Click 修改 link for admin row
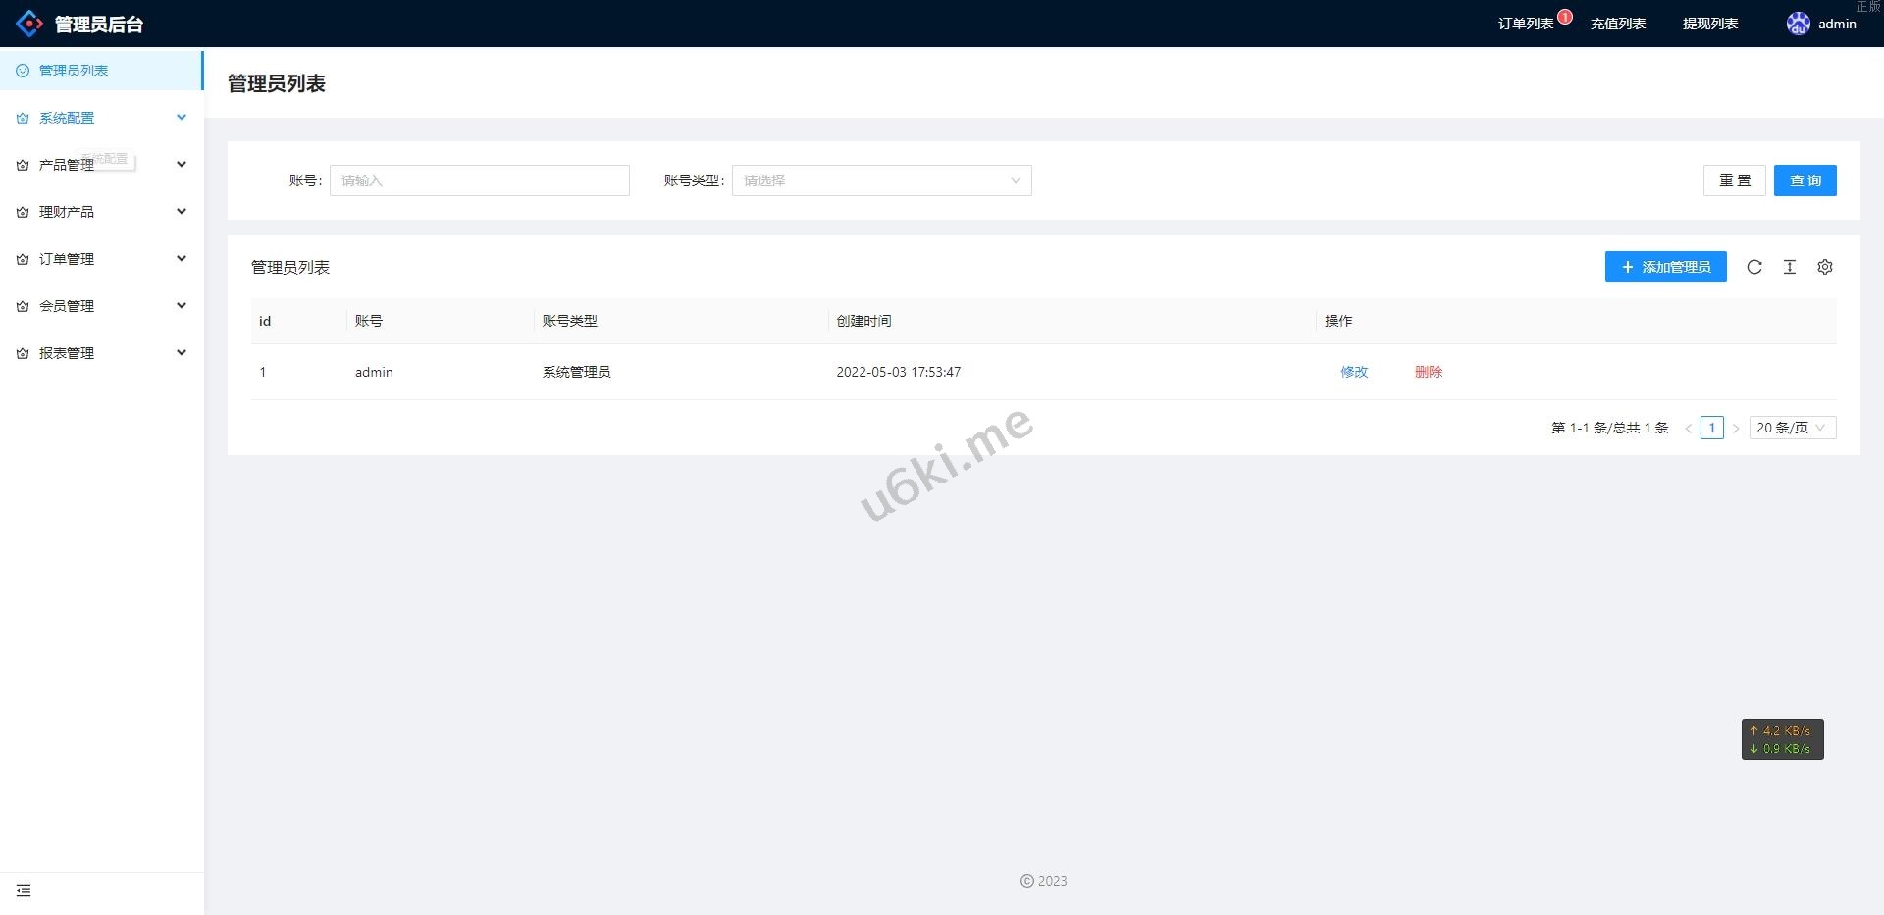The height and width of the screenshot is (915, 1884). coord(1354,372)
